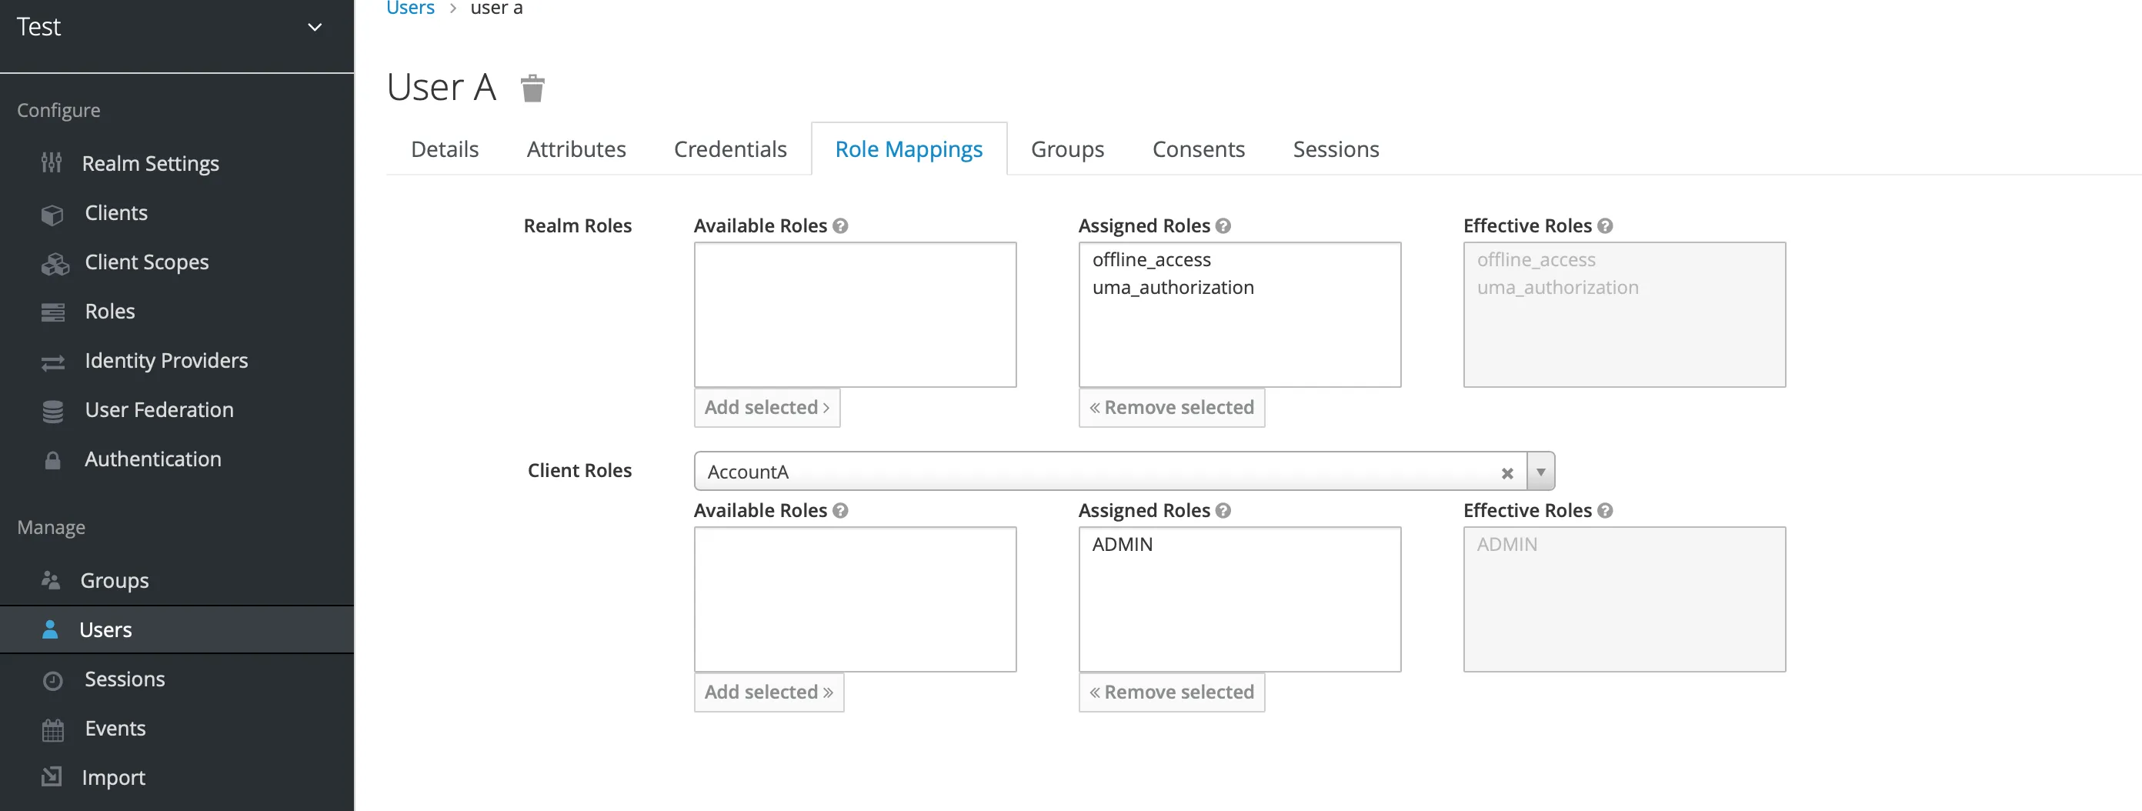Click the Realm Settings sliders icon
2142x811 pixels.
(52, 163)
